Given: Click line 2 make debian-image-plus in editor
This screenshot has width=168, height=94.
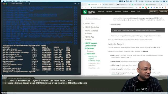Looking at the screenshot, I should 48,83.
